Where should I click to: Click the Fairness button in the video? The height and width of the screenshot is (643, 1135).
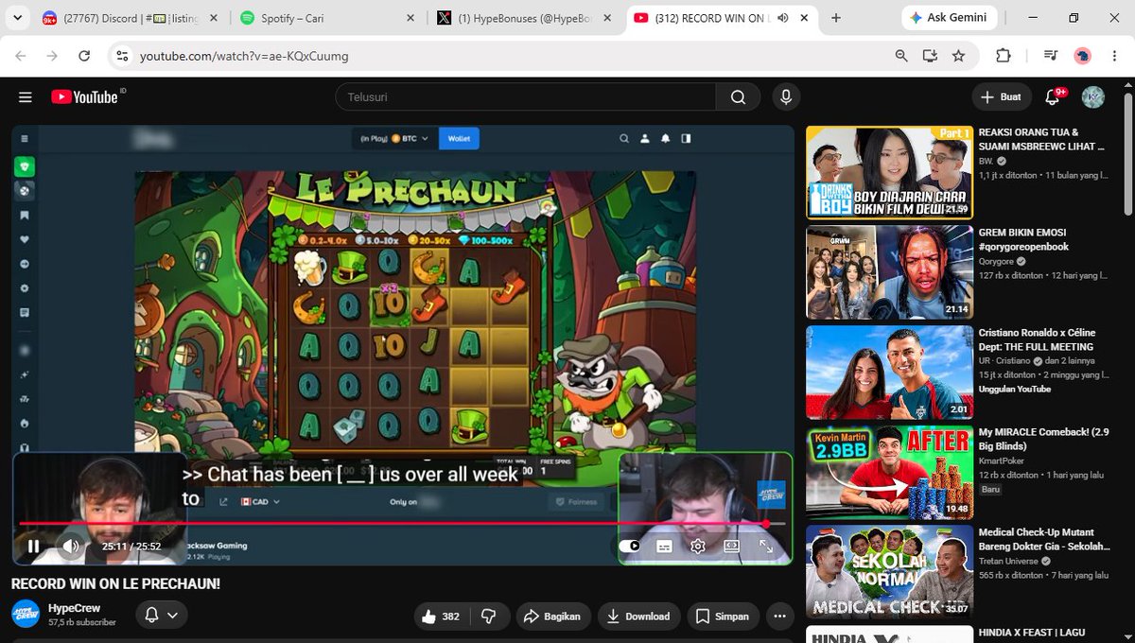(x=576, y=502)
